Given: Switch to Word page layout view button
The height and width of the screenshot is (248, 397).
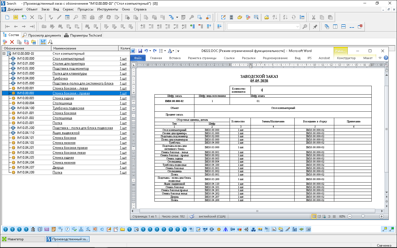Looking at the screenshot, I should [314, 216].
